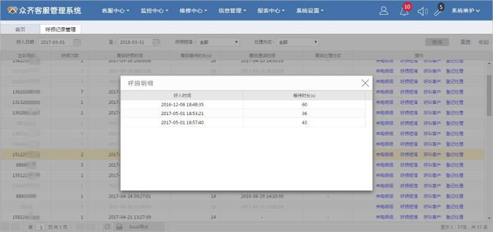Click the speaker sound icon
This screenshot has height=232, width=493.
tap(423, 11)
